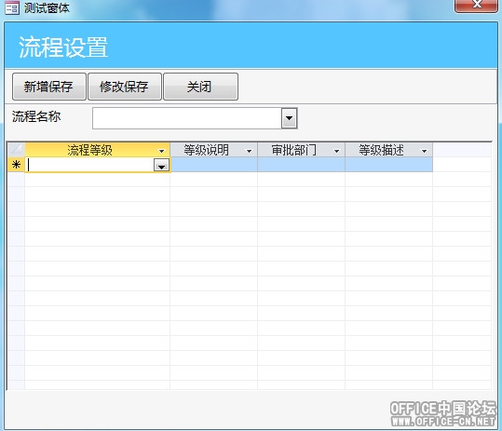Expand the 流程等级 cell dropdown in new row
This screenshot has width=502, height=431.
coord(161,166)
